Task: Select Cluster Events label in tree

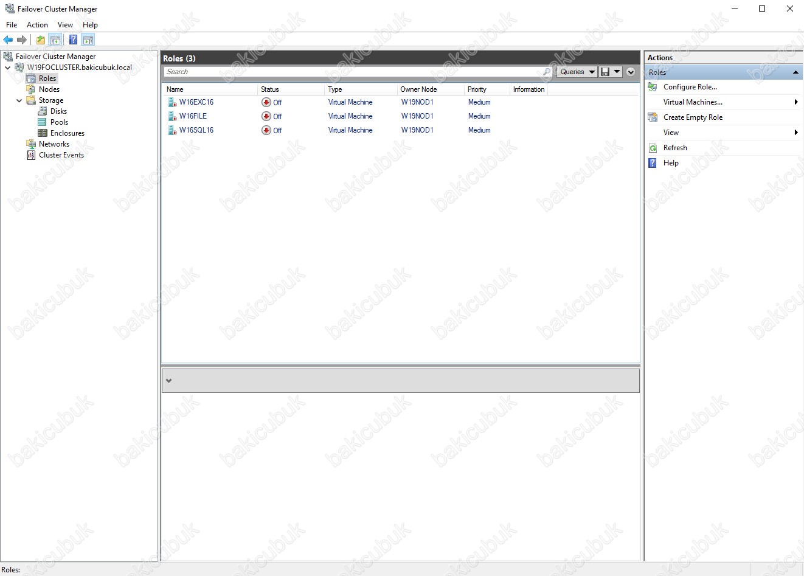Action: [x=61, y=155]
